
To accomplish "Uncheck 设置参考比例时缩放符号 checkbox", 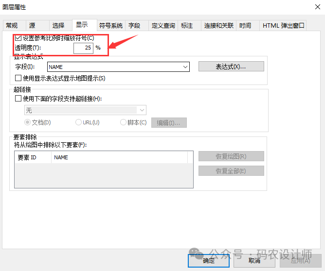I will point(18,38).
